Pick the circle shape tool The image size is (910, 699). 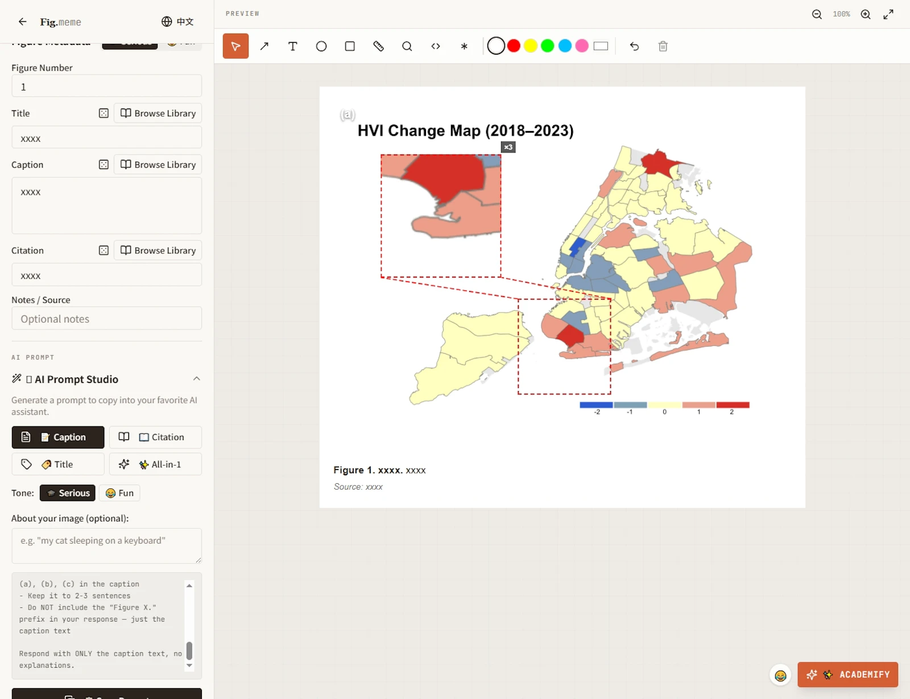pyautogui.click(x=321, y=46)
